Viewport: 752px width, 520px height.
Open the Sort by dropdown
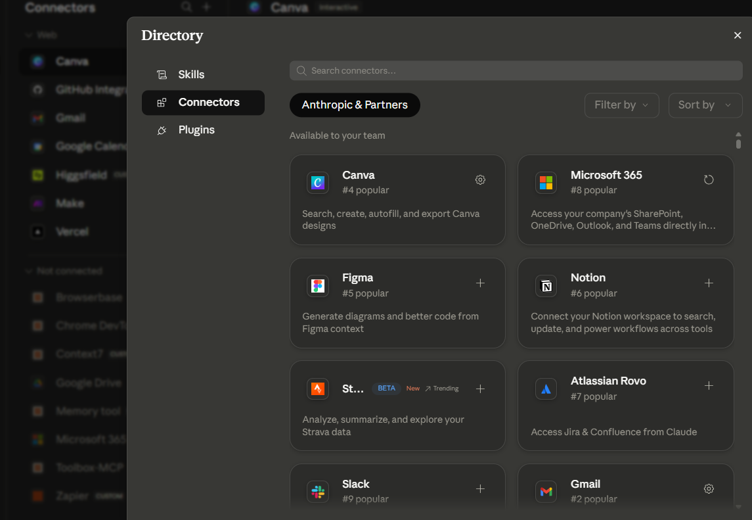point(705,105)
